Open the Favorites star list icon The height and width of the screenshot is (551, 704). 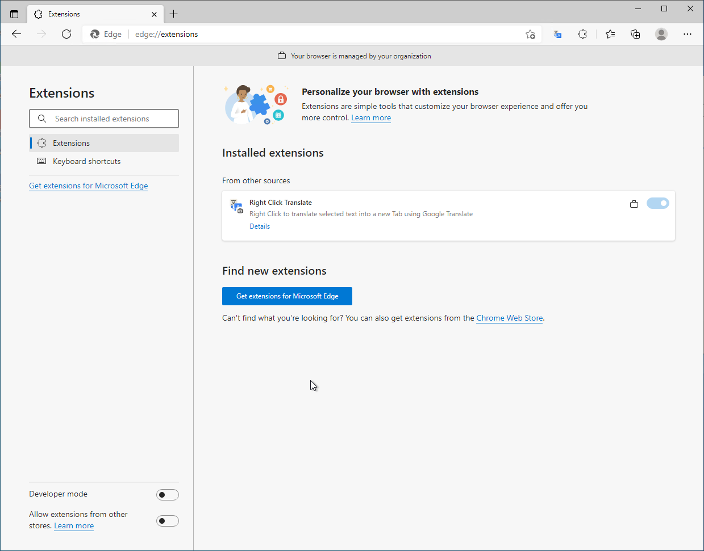pos(610,34)
